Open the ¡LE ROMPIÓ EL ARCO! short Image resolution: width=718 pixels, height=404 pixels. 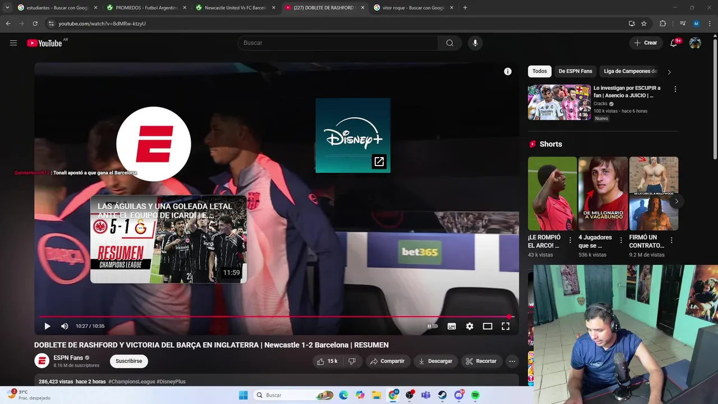click(553, 194)
